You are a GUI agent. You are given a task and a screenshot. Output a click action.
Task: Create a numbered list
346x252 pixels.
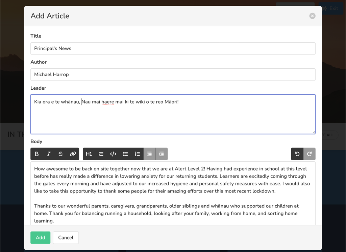[137, 154]
